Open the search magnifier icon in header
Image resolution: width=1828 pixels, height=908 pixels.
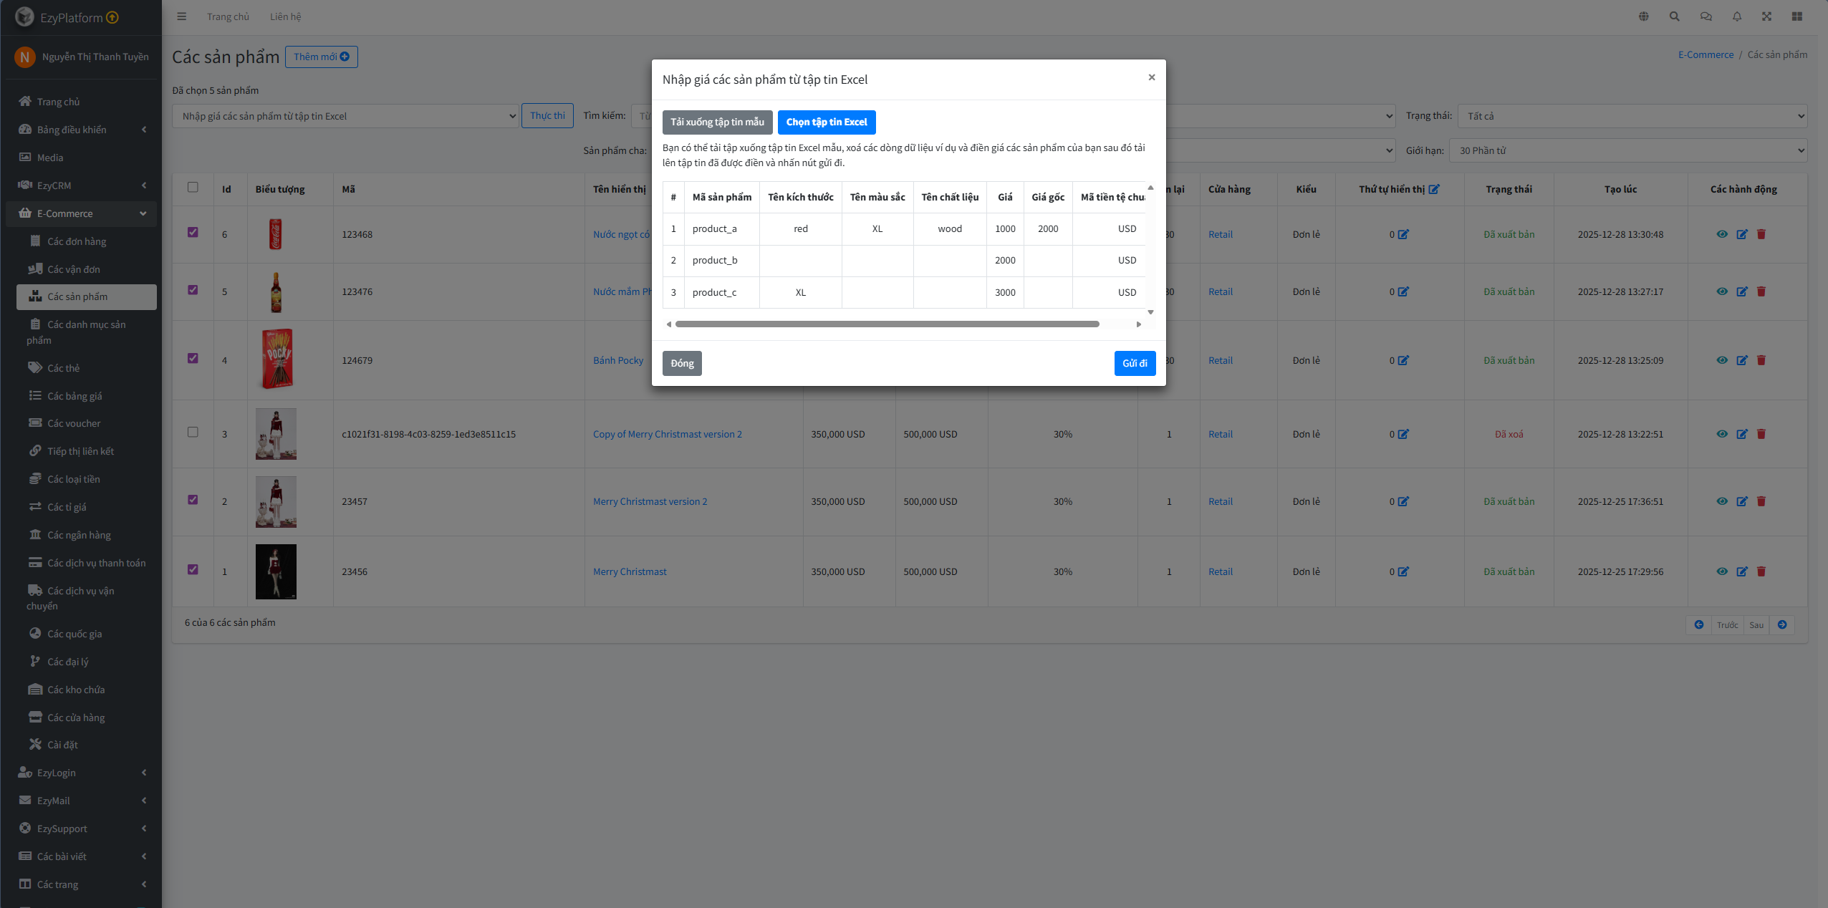coord(1674,16)
